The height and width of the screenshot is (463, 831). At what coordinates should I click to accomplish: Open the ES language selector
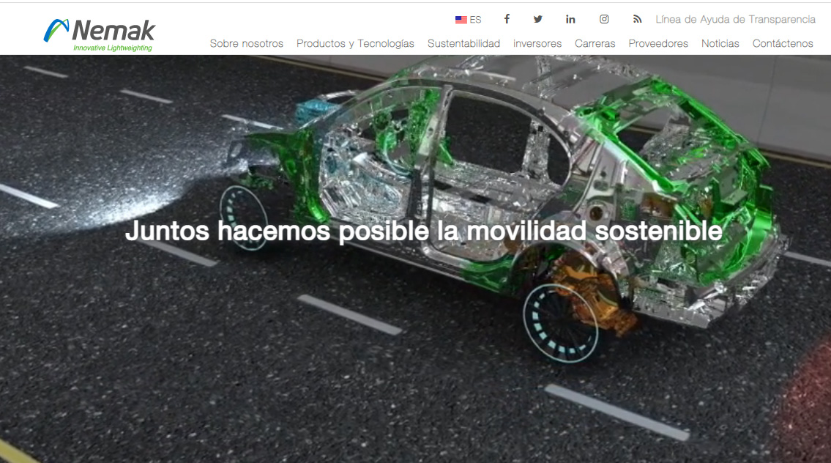[x=469, y=20]
